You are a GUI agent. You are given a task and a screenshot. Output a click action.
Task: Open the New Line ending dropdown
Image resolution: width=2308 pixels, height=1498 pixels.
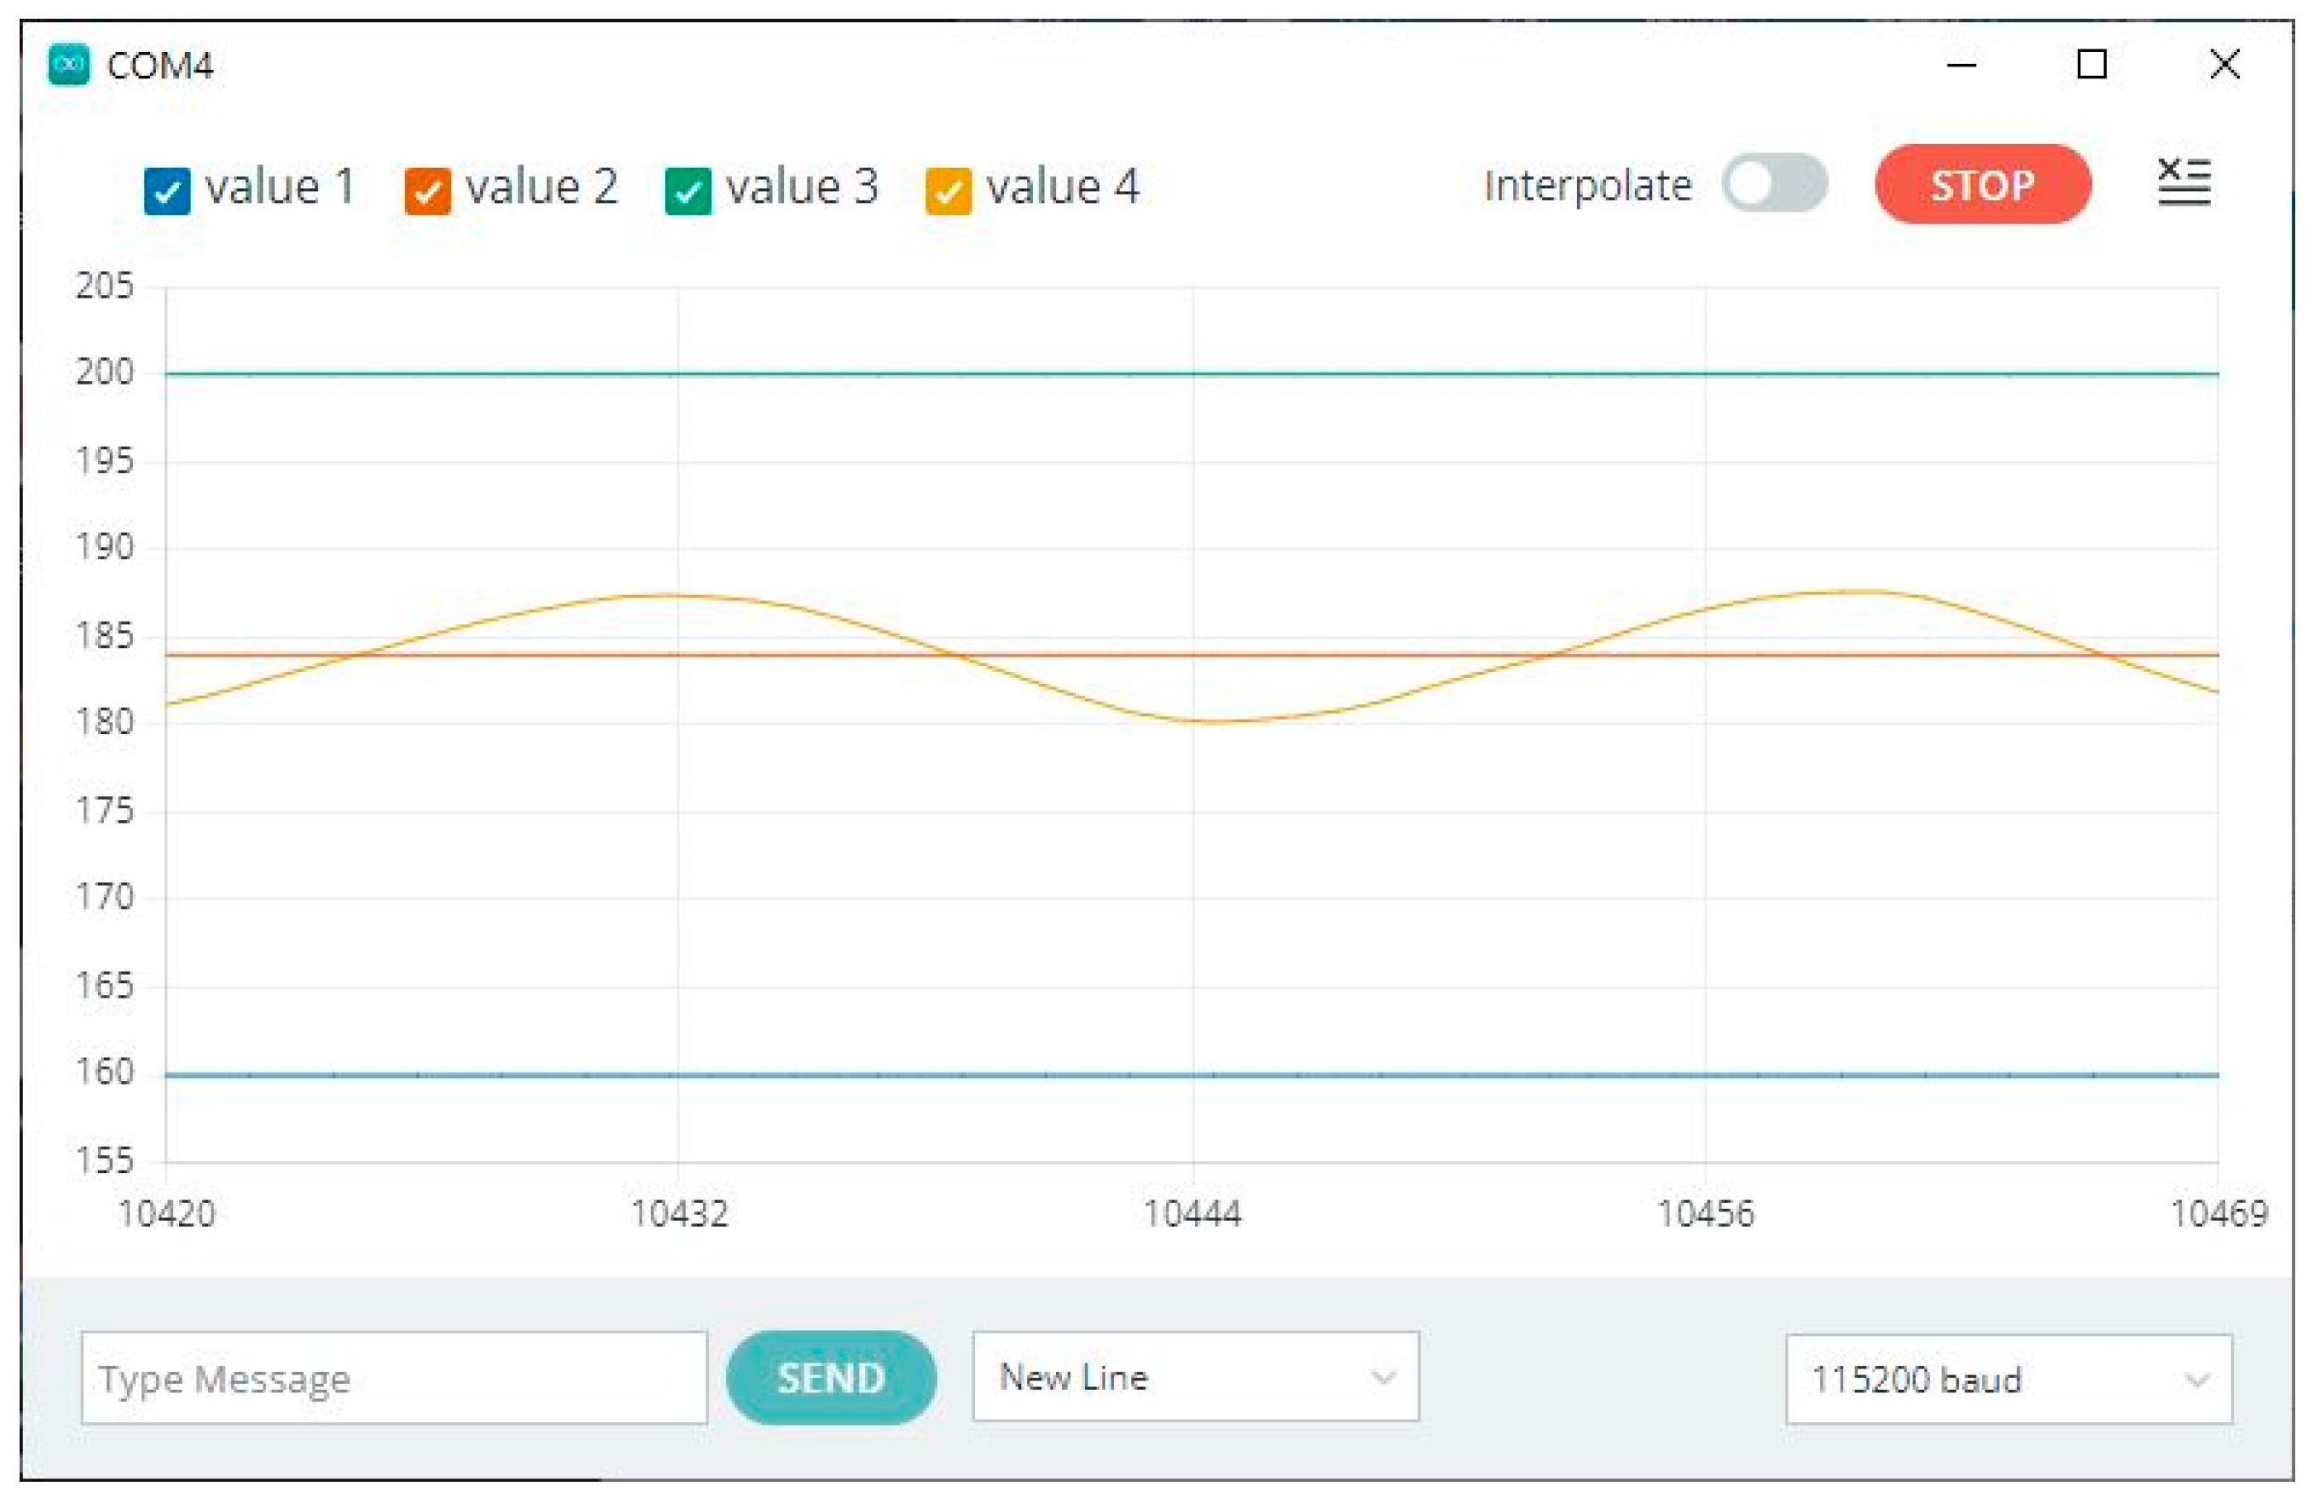pyautogui.click(x=1195, y=1377)
